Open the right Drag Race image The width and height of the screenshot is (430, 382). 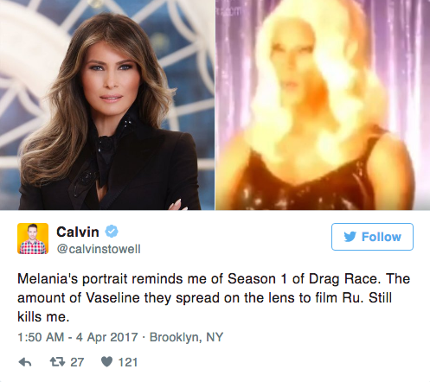tap(323, 105)
